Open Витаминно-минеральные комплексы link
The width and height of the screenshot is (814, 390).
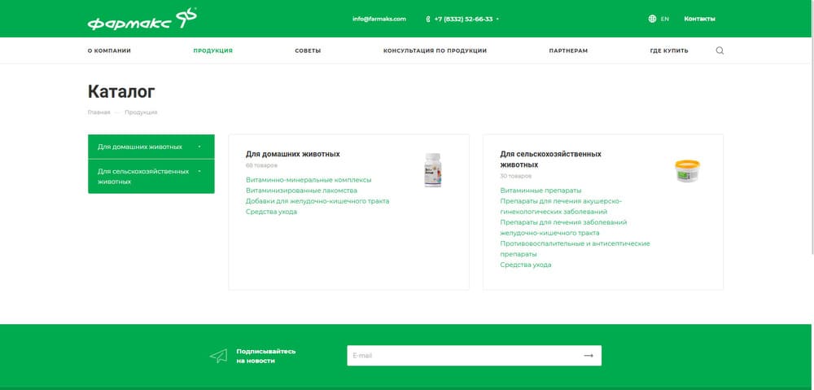point(309,179)
